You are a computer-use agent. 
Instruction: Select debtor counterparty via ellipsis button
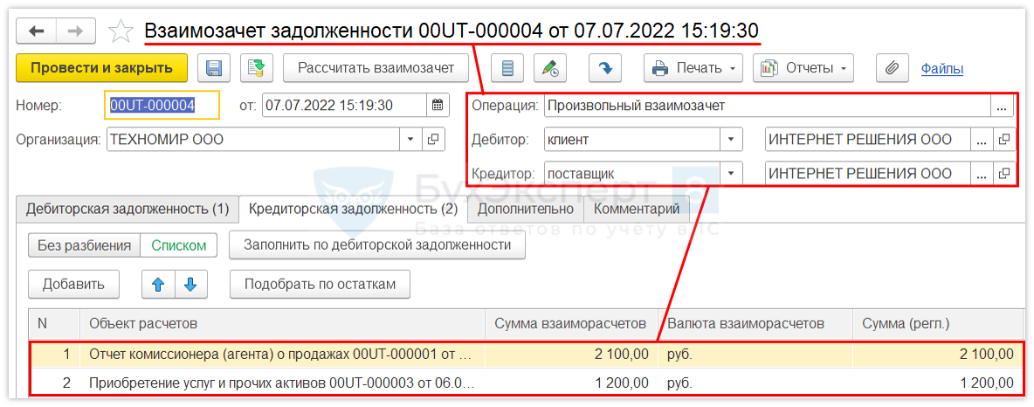982,140
